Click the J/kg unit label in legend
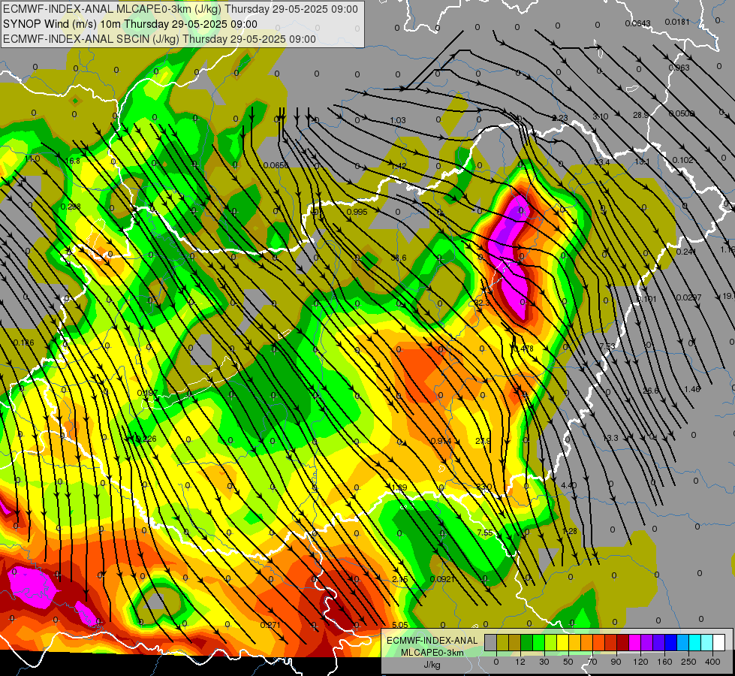The width and height of the screenshot is (735, 676). click(432, 665)
